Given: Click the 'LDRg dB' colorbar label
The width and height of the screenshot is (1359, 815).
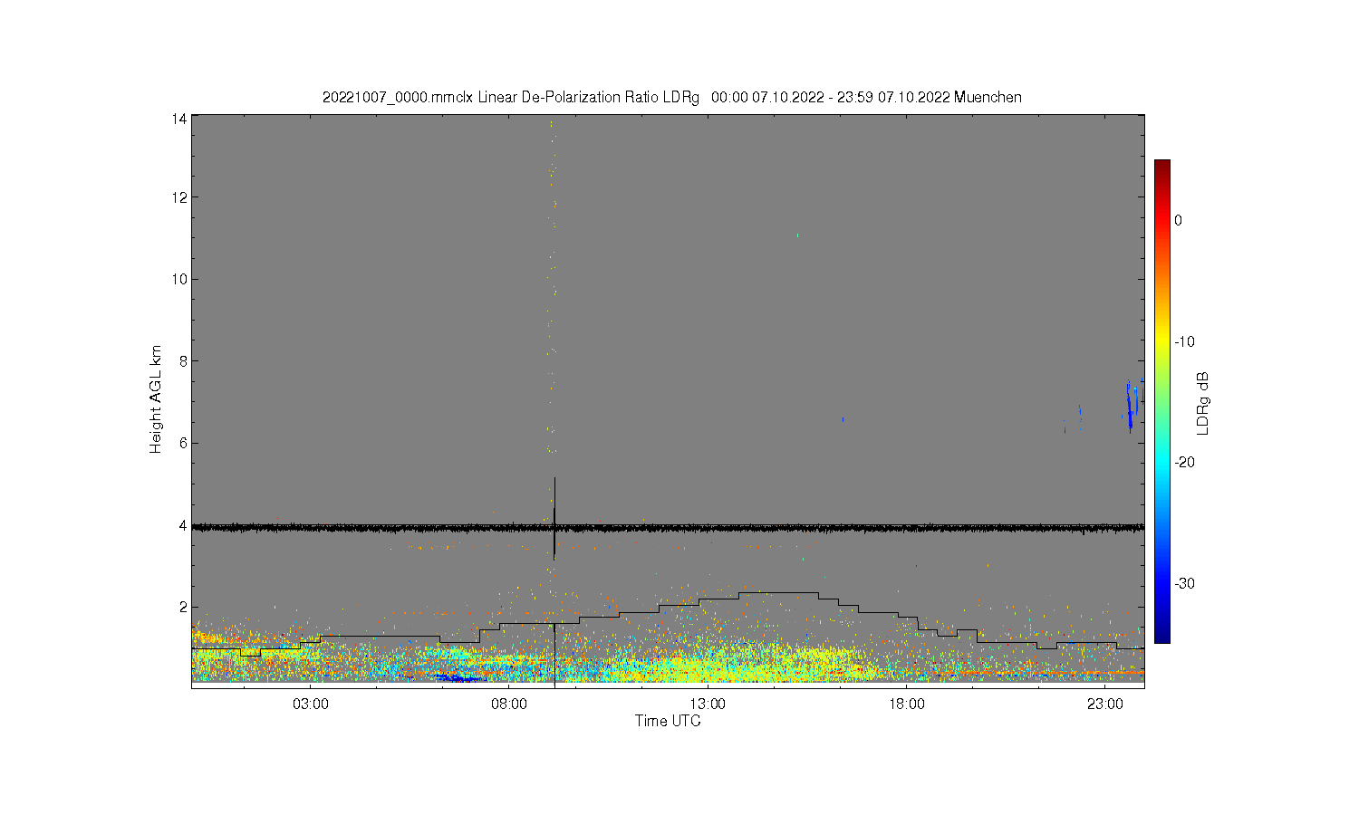Looking at the screenshot, I should (x=1203, y=403).
